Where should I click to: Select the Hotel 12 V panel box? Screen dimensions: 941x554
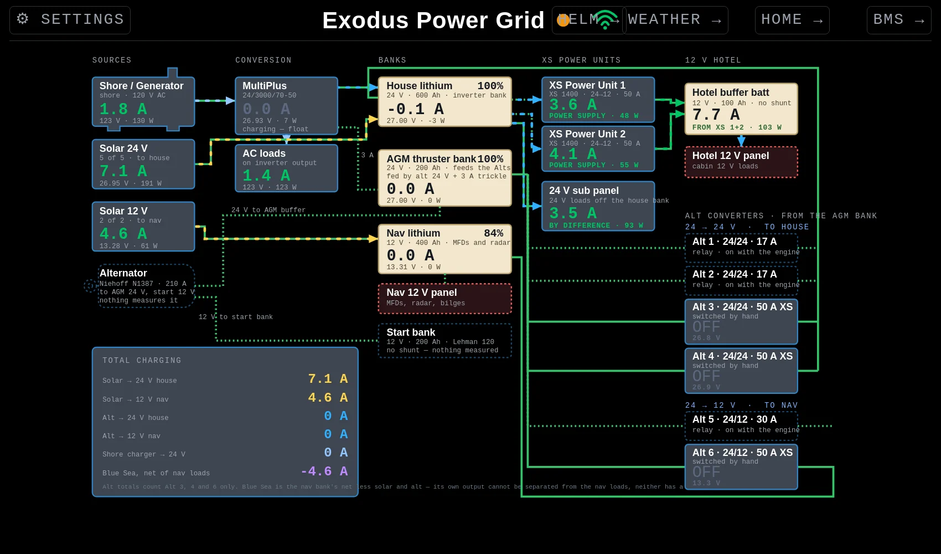click(x=741, y=162)
